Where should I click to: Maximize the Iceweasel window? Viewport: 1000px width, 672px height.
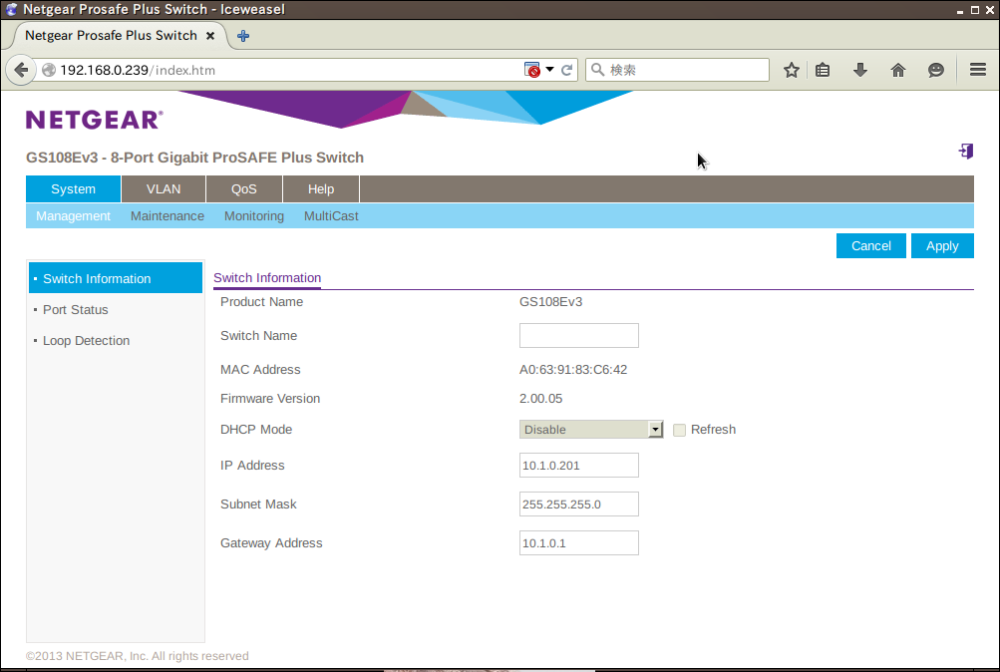[974, 10]
